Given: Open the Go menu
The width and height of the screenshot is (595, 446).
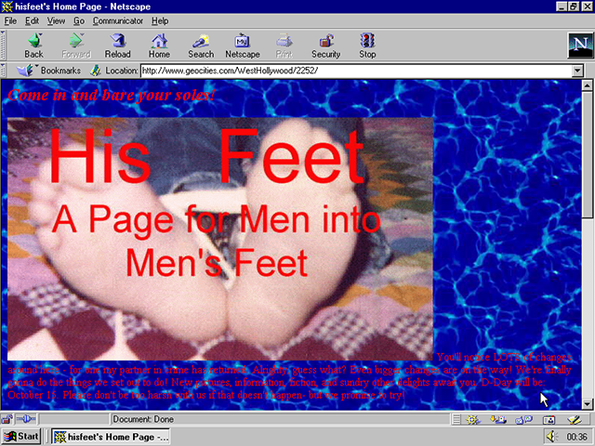Looking at the screenshot, I should coord(79,20).
